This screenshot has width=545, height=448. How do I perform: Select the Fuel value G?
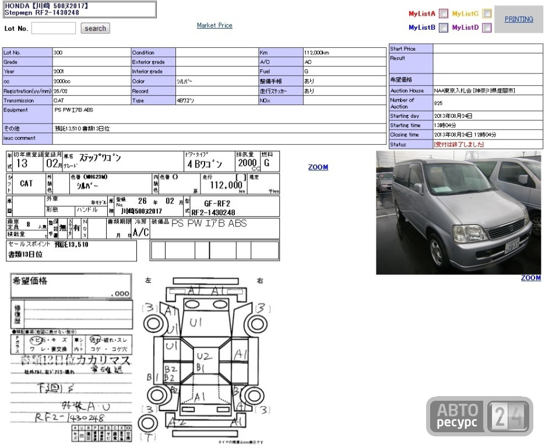click(306, 71)
